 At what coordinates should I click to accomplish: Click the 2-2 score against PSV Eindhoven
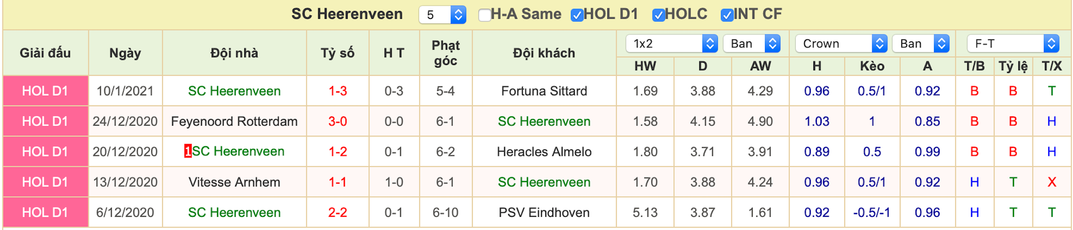pyautogui.click(x=338, y=212)
